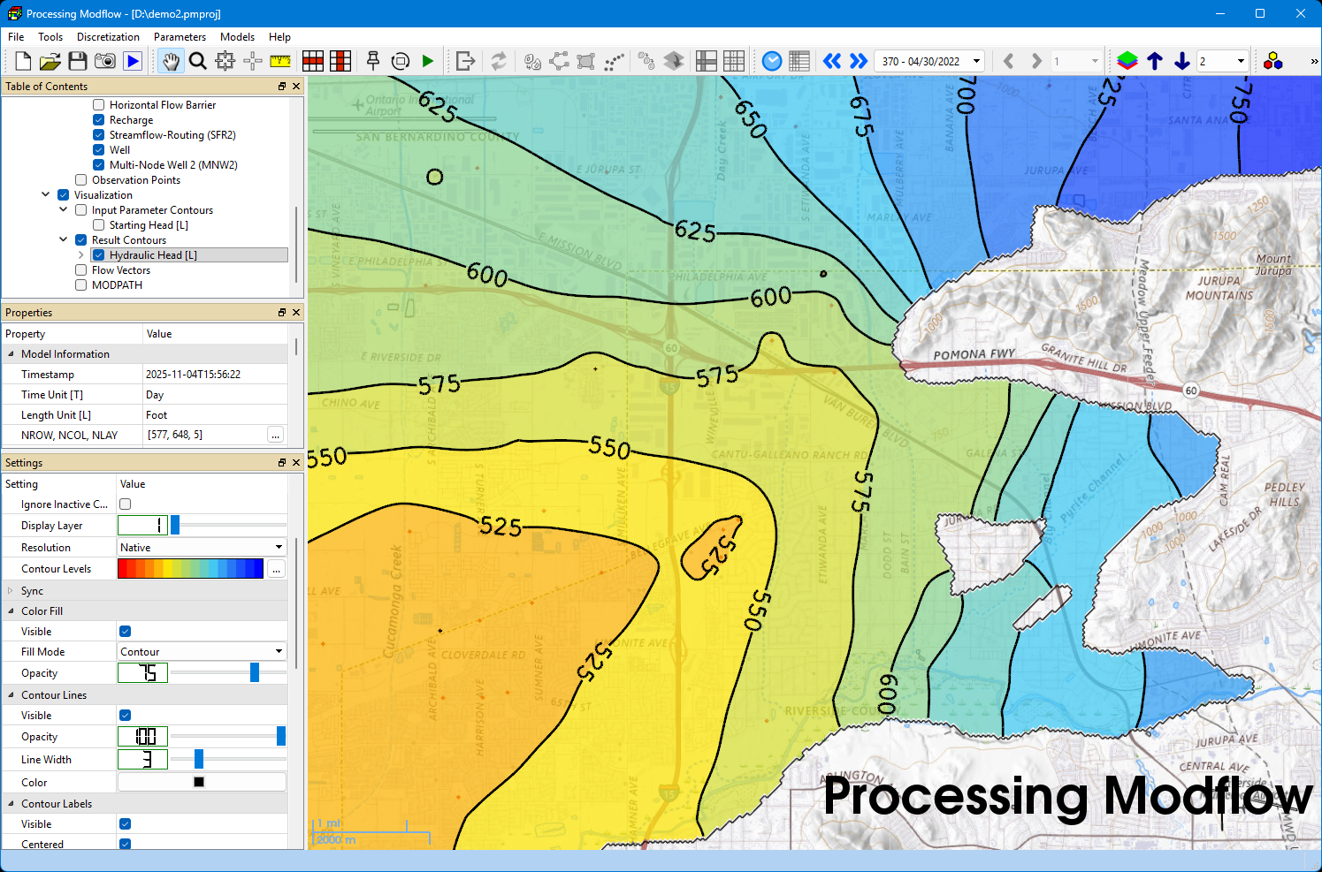Click the red row grid icon
This screenshot has width=1322, height=872.
(313, 61)
